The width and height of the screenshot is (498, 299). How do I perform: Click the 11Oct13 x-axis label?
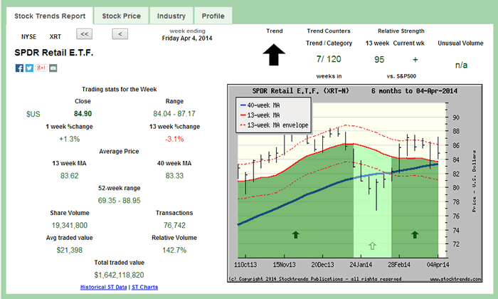pos(245,265)
